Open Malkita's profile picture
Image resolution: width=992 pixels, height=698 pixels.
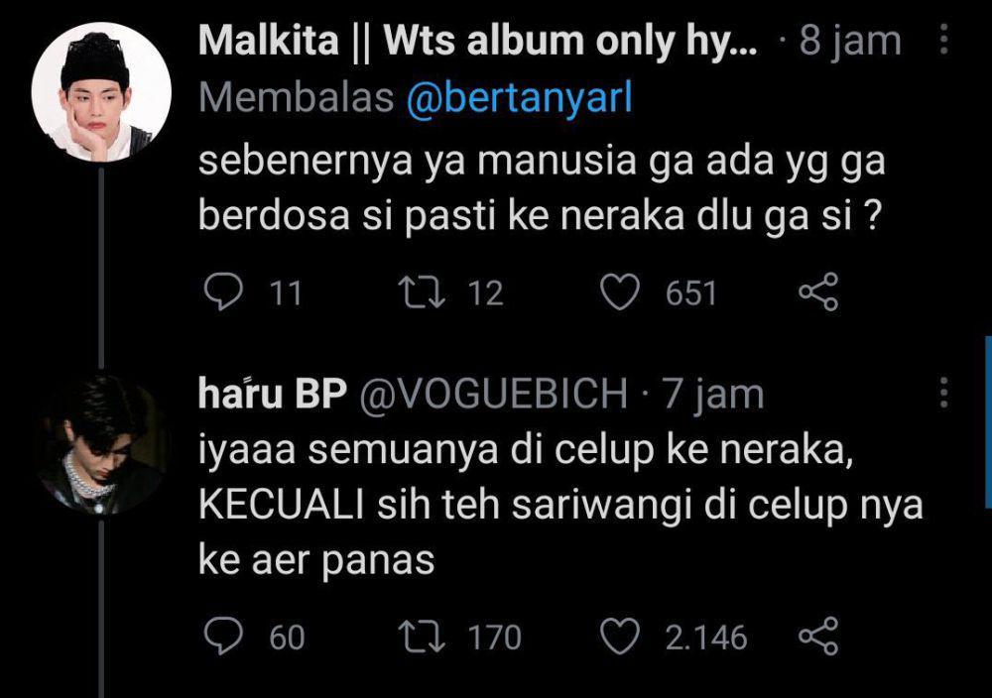pos(101,92)
